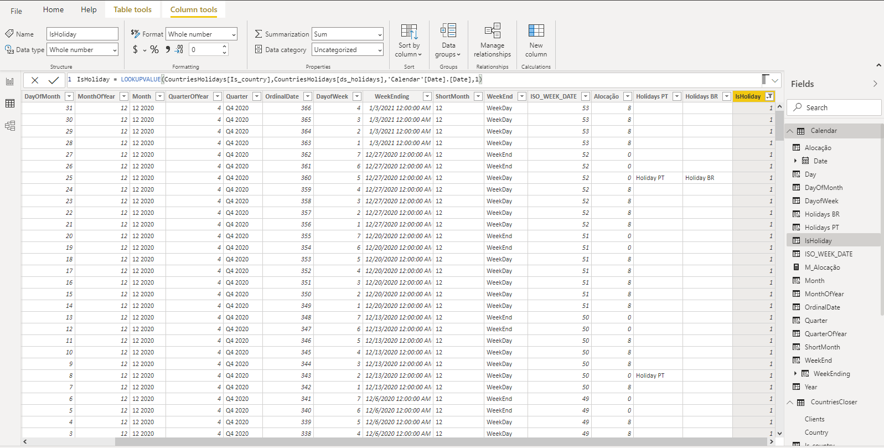
Task: Expand the formula bar chevron
Action: pyautogui.click(x=775, y=81)
